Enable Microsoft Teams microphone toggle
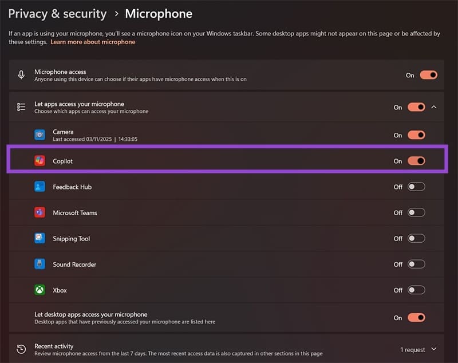 point(416,212)
